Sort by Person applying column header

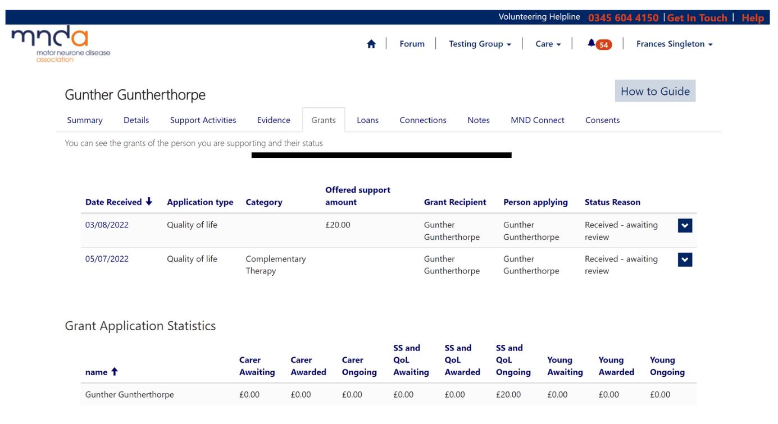pos(535,202)
